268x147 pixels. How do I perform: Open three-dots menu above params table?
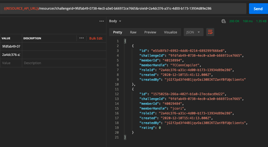point(102,21)
